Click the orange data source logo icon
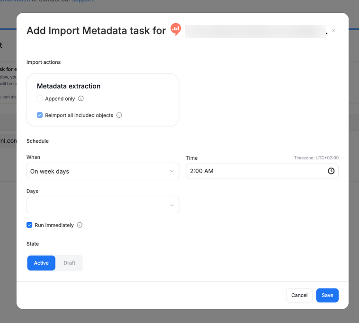Screen dimensions: 359x323 tap(176, 29)
